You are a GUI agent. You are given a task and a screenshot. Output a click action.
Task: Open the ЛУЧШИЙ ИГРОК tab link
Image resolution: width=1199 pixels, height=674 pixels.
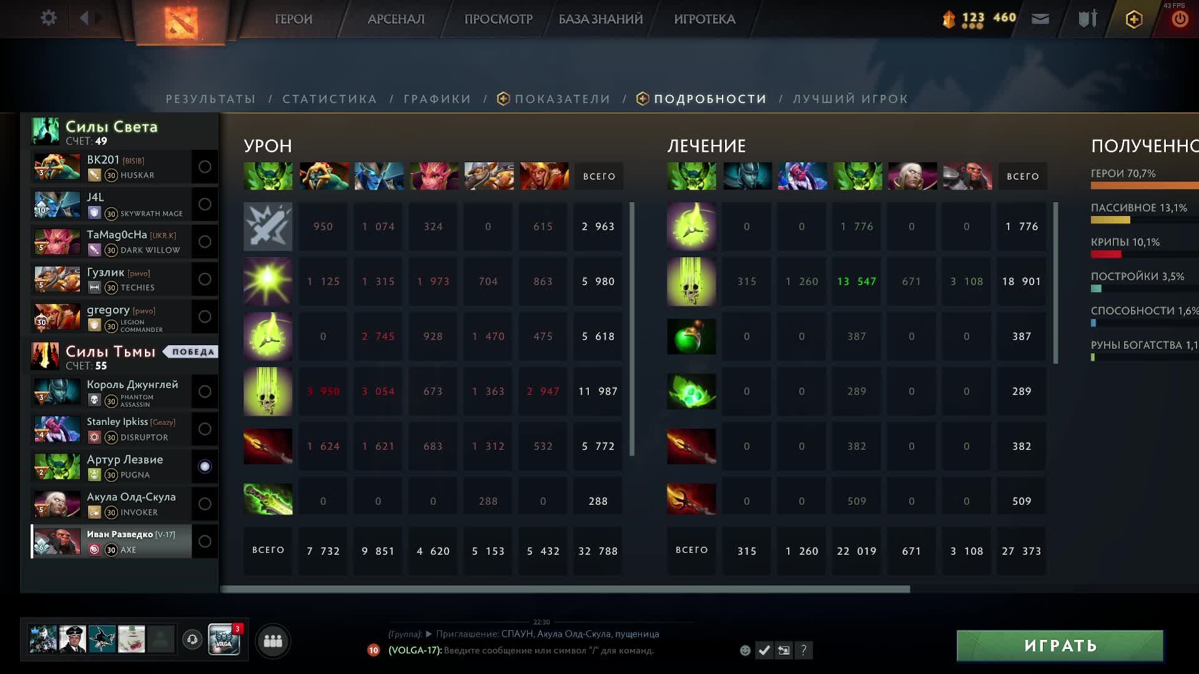[x=851, y=99]
